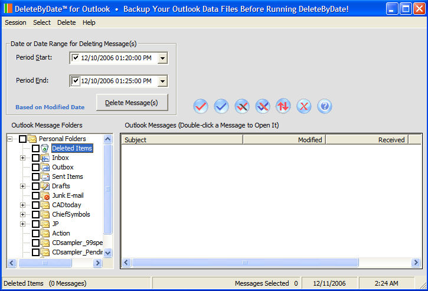Open the Period Start date dropdown
Viewport: 428px width, 291px height.
[162, 58]
